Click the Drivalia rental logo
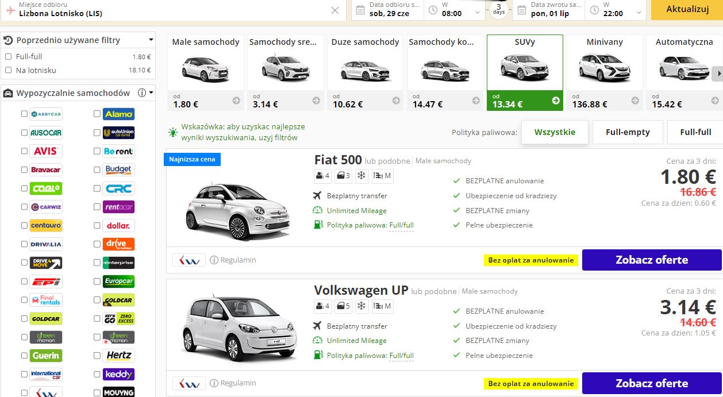 tap(46, 244)
